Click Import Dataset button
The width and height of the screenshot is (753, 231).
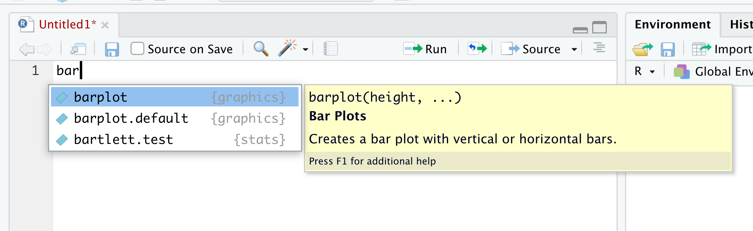pyautogui.click(x=722, y=49)
